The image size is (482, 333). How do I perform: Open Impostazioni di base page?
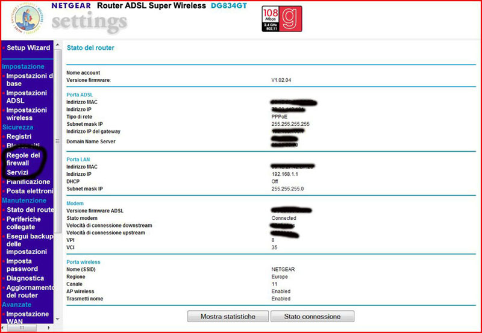coord(30,79)
